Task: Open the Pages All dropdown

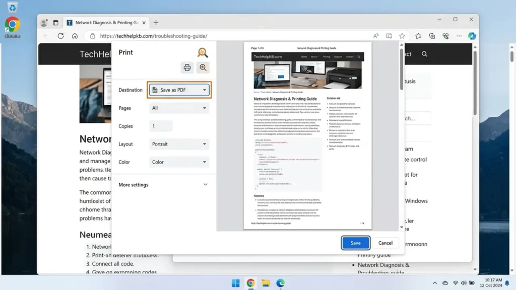Action: click(179, 108)
